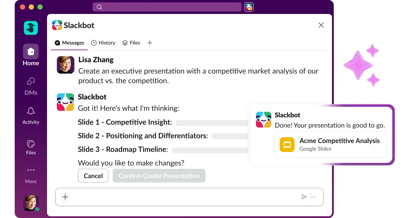Switch to the Messages tab
Viewport: 411px width, 218px height.
(x=70, y=43)
